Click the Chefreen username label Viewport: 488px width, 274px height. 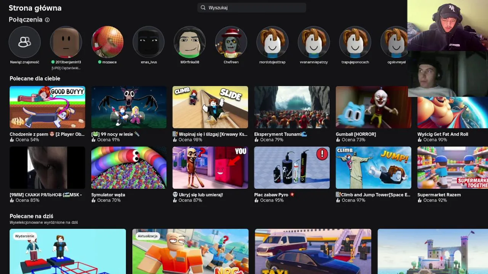point(231,62)
